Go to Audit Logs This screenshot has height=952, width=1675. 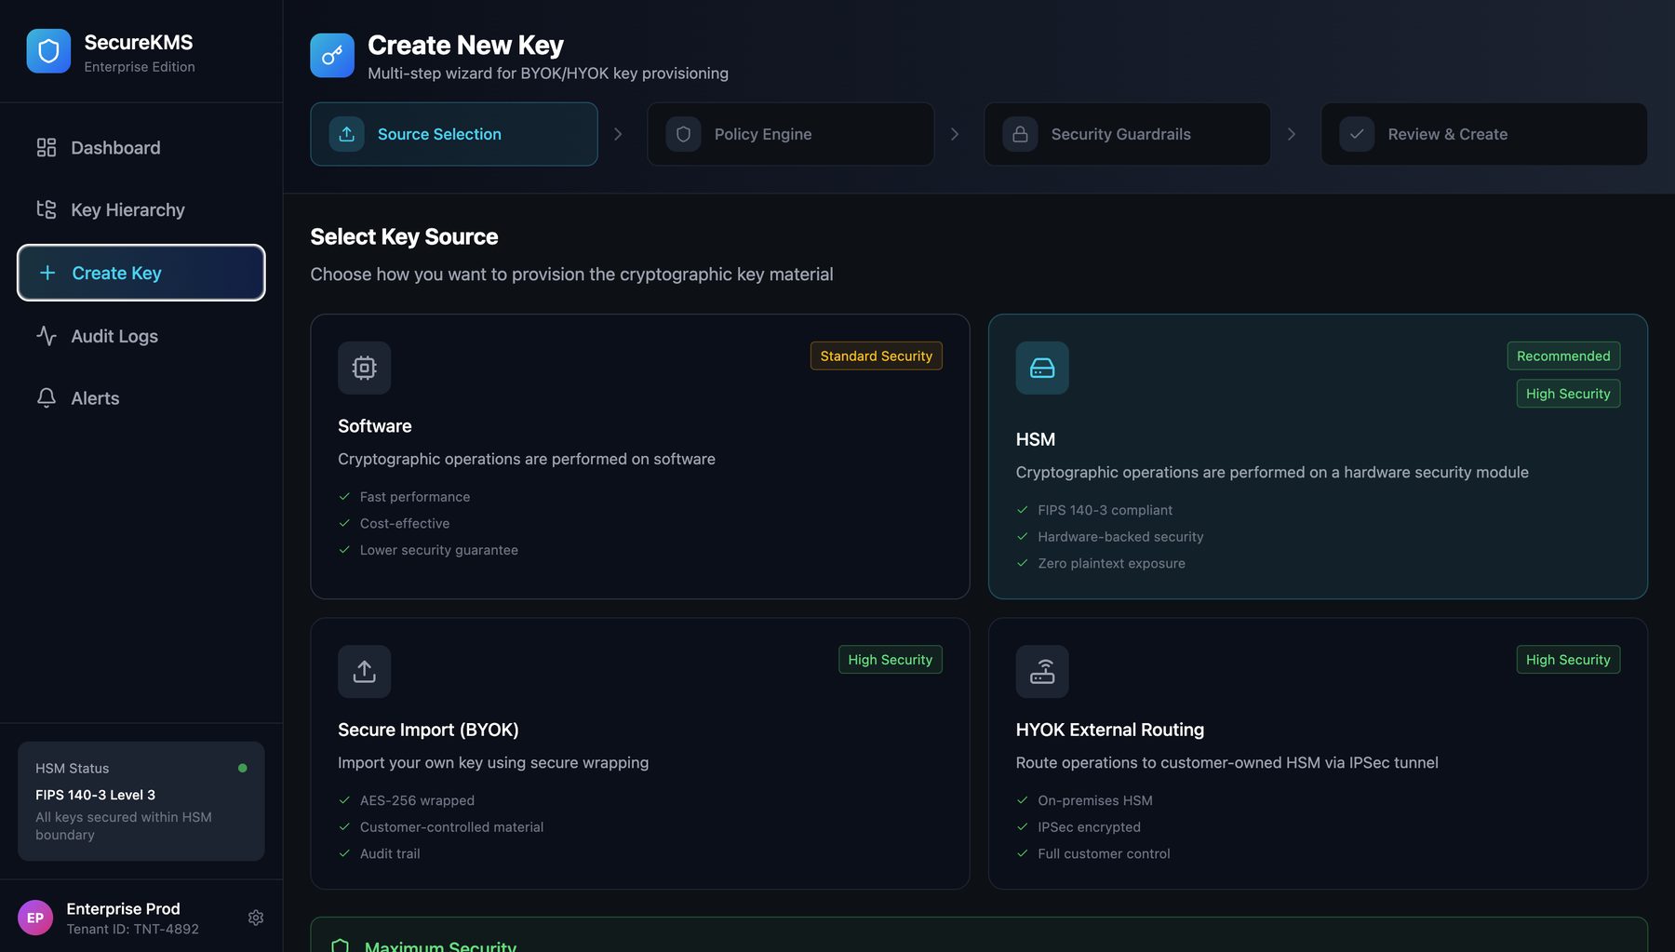pyautogui.click(x=141, y=336)
